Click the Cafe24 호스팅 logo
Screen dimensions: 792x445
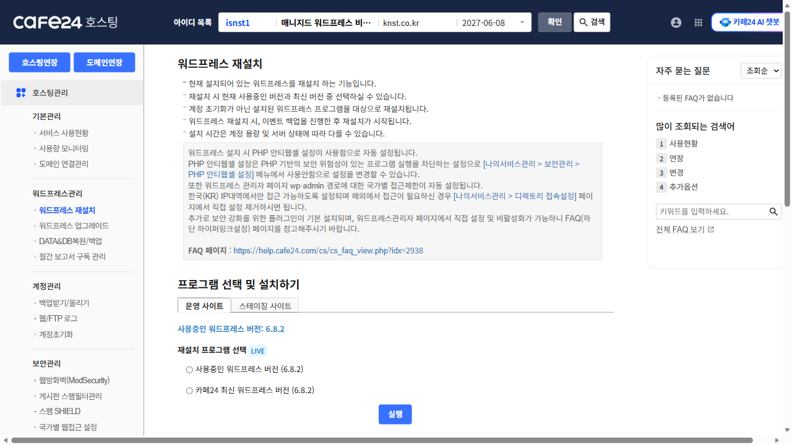(x=65, y=22)
